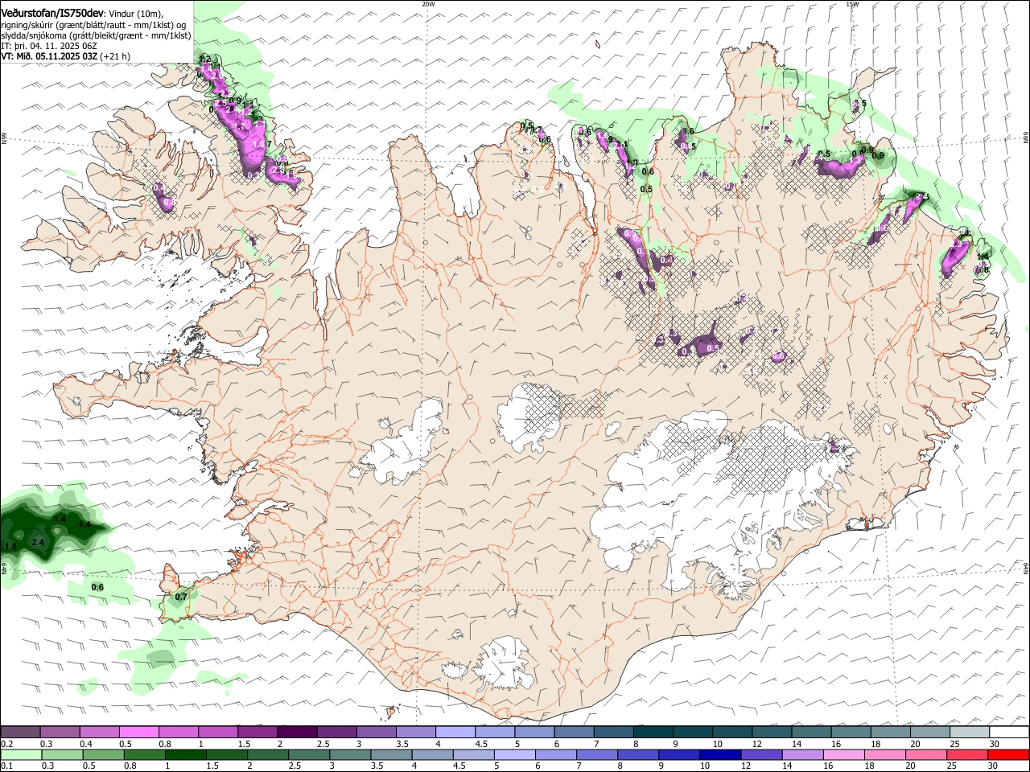Click the 15W longitude label at the top edge
The image size is (1030, 772).
(852, 3)
